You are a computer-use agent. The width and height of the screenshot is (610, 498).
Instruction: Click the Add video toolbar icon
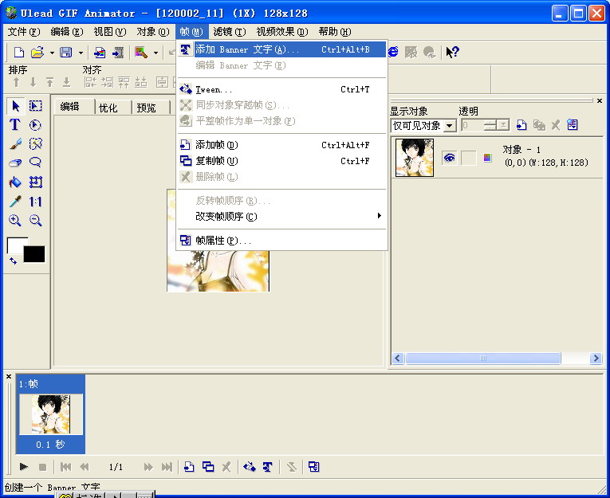tap(117, 52)
